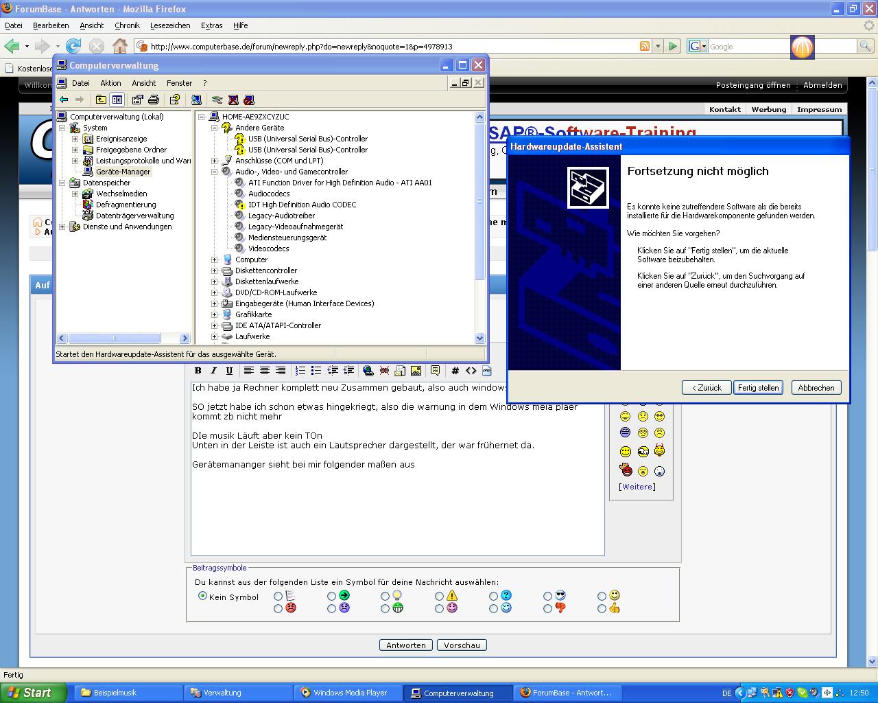This screenshot has height=703, width=878.
Task: Open the Firefox 'Chronik' menu
Action: point(127,25)
